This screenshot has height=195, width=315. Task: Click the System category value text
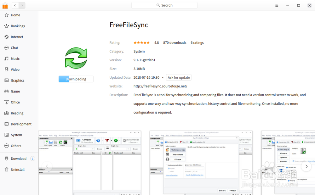139,51
